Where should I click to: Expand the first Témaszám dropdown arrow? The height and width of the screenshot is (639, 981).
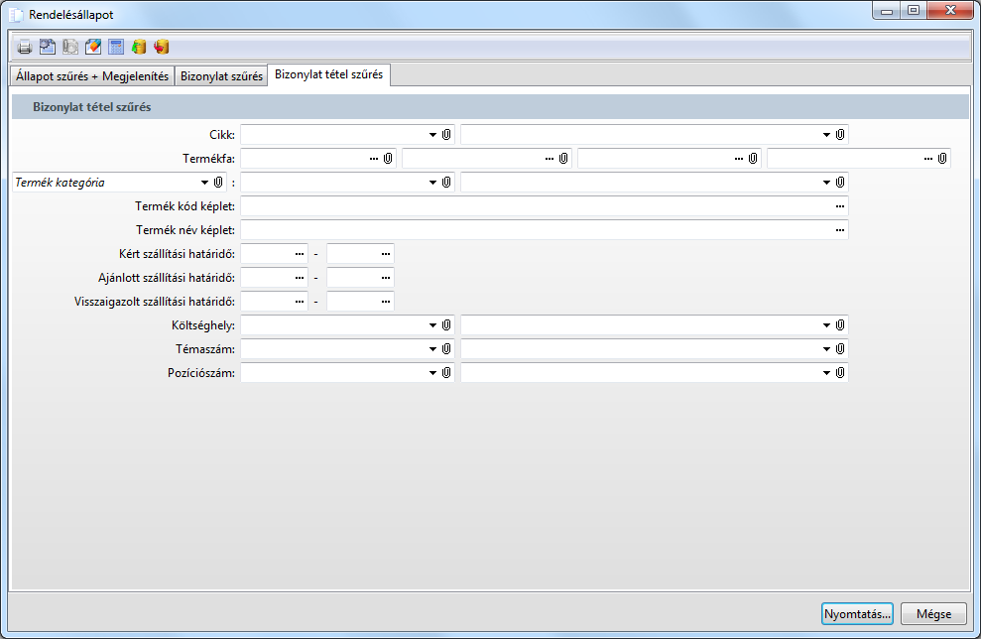[432, 348]
